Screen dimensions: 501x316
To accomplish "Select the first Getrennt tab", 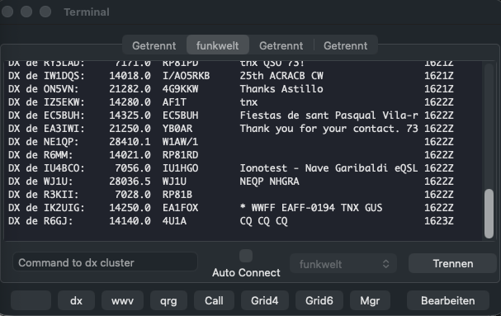I will coord(154,45).
